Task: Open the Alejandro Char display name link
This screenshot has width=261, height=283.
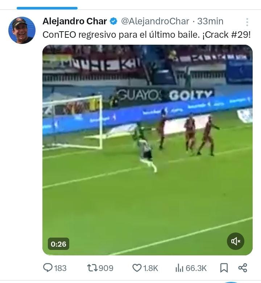Action: [x=75, y=21]
